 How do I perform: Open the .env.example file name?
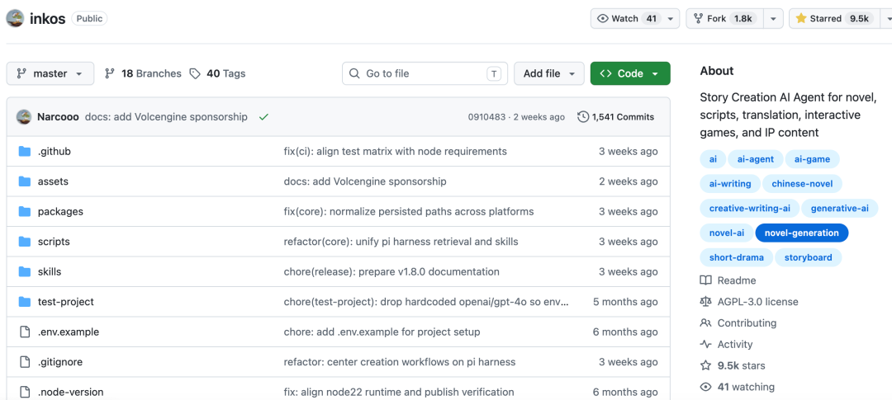point(69,332)
